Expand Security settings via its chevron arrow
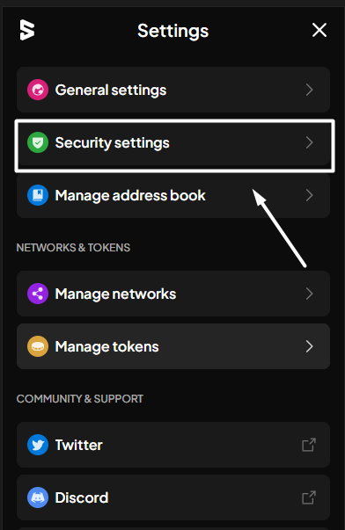Viewport: 345px width, 530px height. [x=309, y=142]
